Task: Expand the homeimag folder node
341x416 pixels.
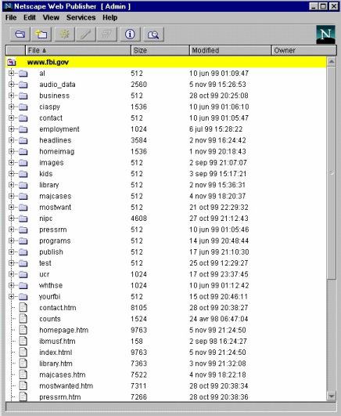Action: (11, 151)
